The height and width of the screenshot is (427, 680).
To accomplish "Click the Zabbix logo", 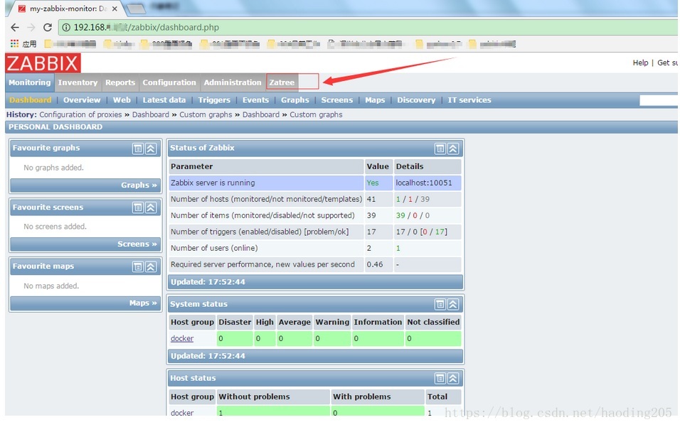I will [x=43, y=63].
